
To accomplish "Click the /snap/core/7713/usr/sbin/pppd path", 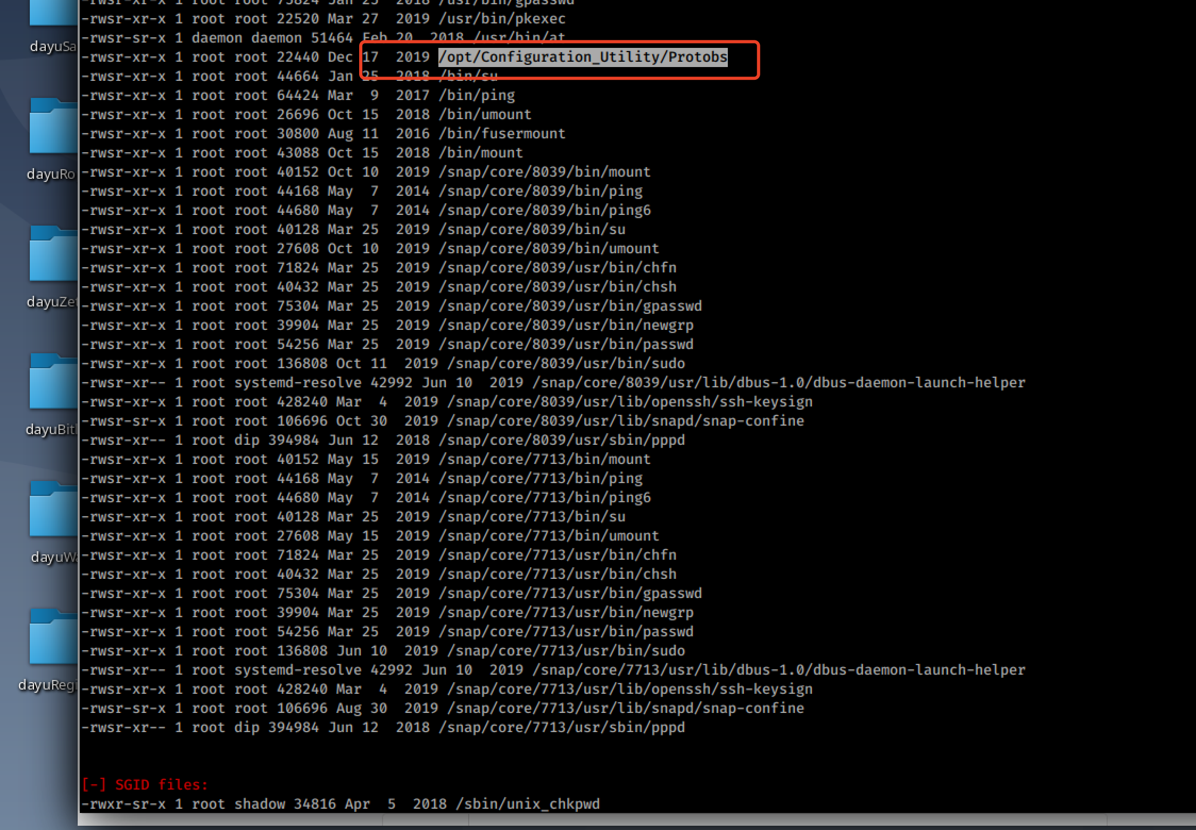I will (x=561, y=727).
